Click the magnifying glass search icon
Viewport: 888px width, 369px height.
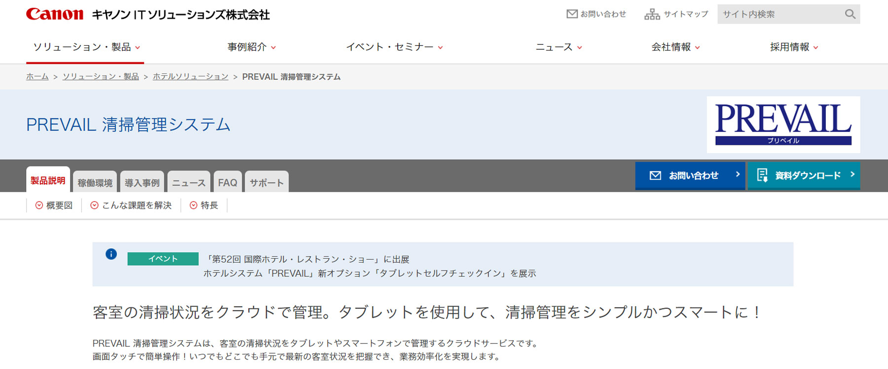(x=850, y=14)
